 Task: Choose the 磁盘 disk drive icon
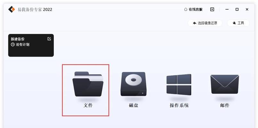point(133,84)
